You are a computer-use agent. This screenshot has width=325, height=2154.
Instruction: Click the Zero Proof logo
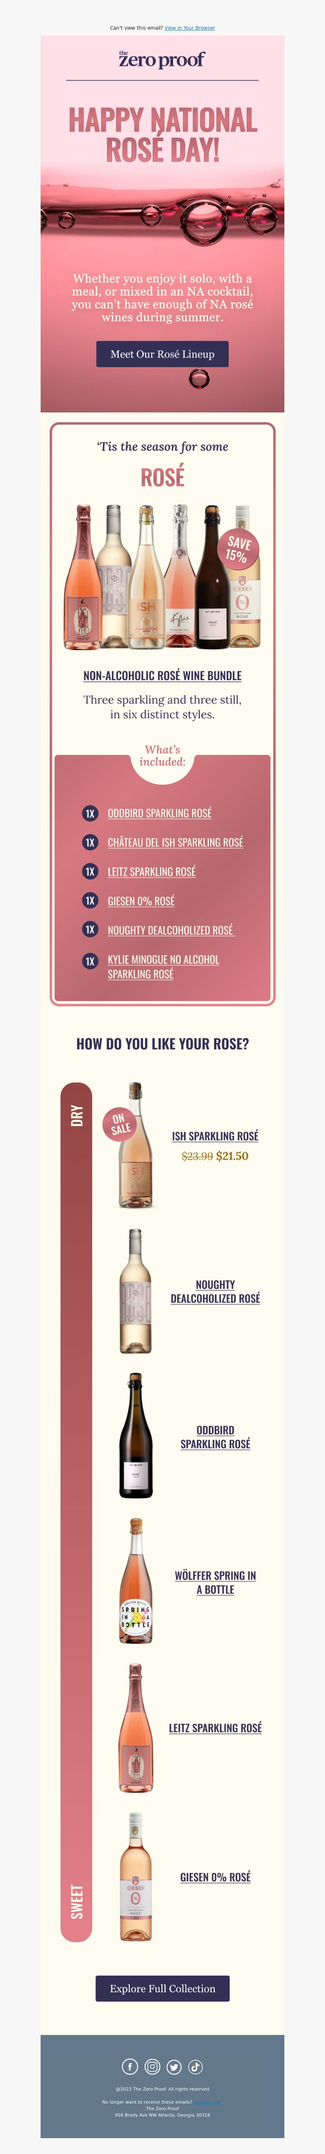pyautogui.click(x=162, y=59)
